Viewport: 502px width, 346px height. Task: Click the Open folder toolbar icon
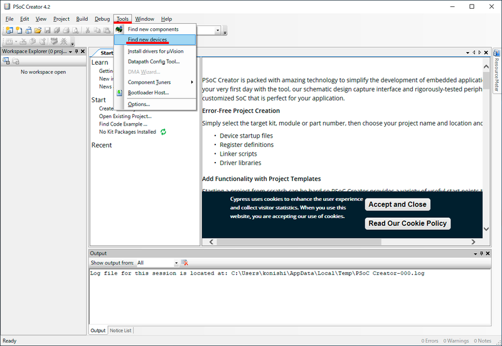pyautogui.click(x=38, y=30)
